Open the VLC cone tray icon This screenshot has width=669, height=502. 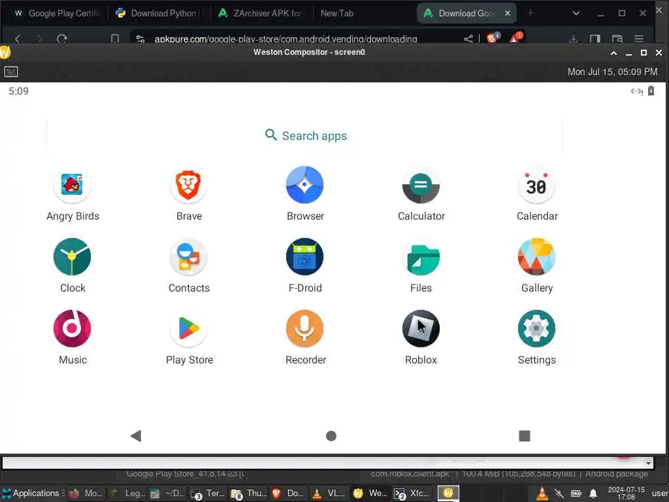[542, 494]
